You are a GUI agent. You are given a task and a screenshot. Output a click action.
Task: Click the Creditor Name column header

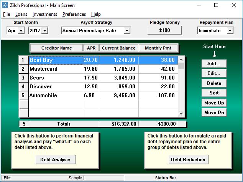click(56, 48)
